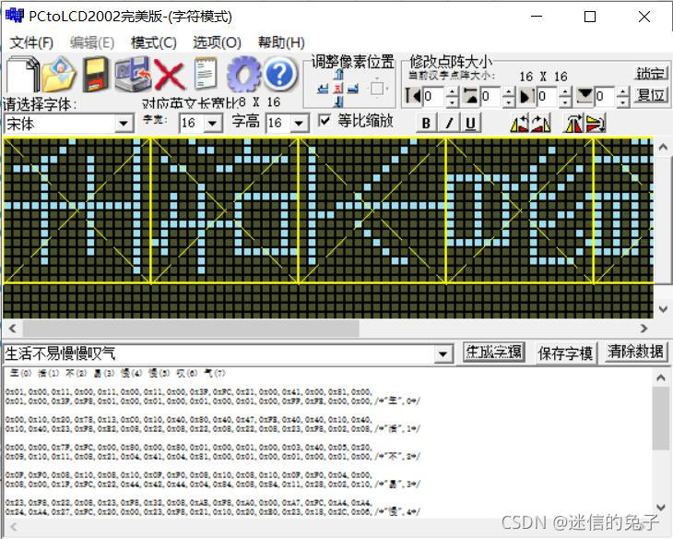Click the first rotate/flip triangle icon
Screen dimensions: 673x539
pos(519,124)
